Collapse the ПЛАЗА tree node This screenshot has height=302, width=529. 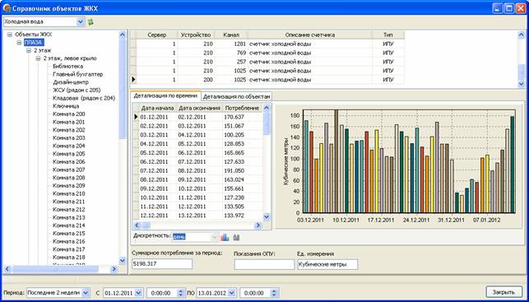tap(19, 43)
